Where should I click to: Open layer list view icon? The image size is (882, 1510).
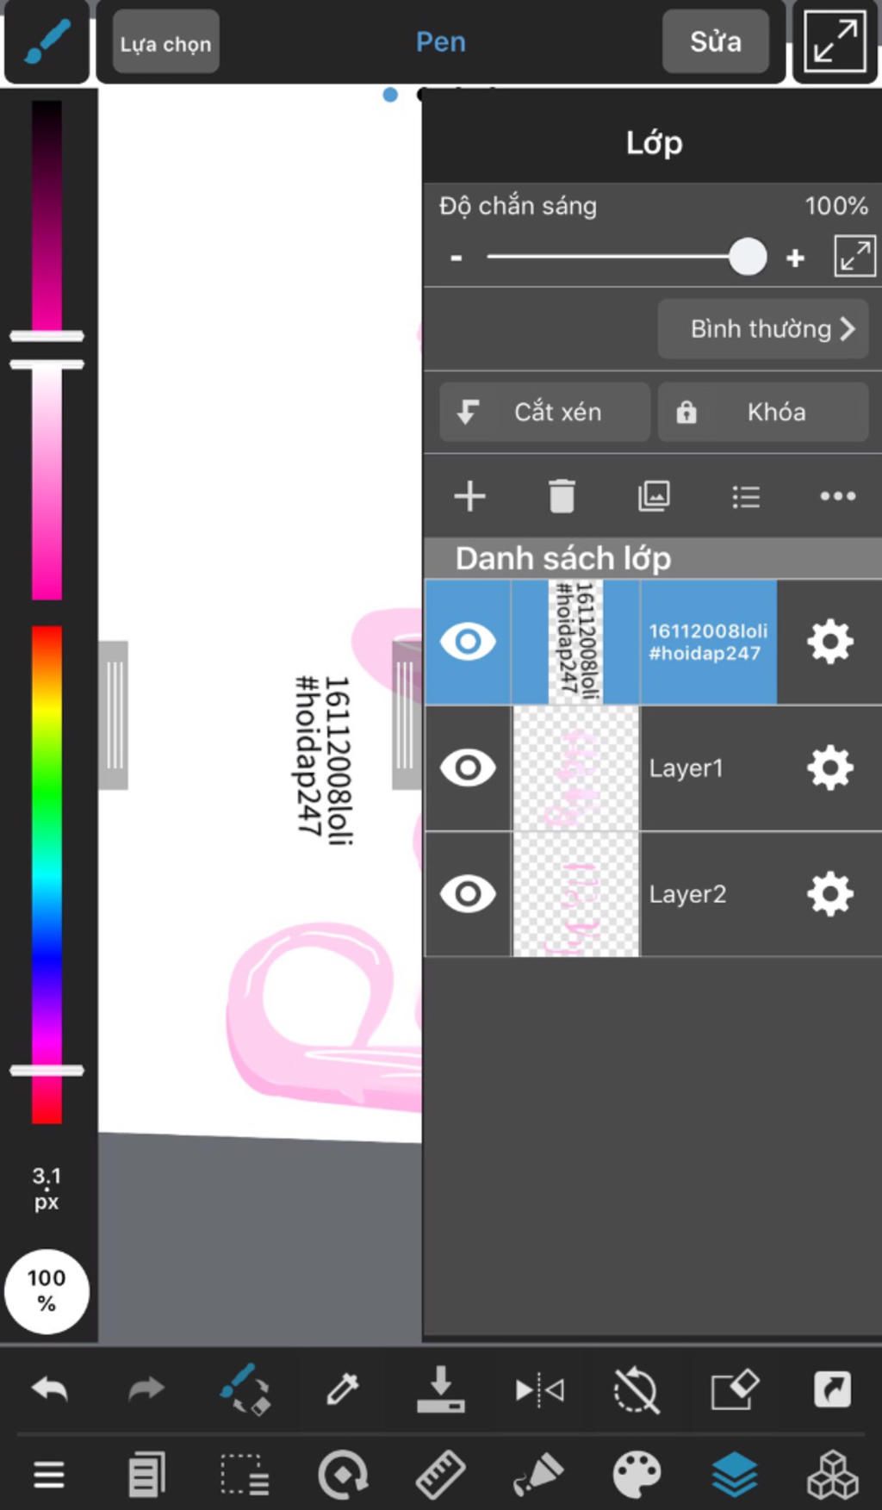point(746,496)
